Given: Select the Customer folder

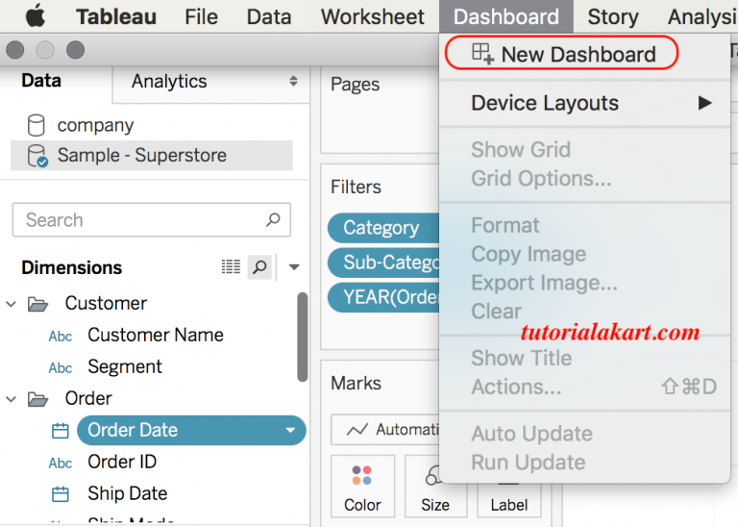Looking at the screenshot, I should (106, 303).
